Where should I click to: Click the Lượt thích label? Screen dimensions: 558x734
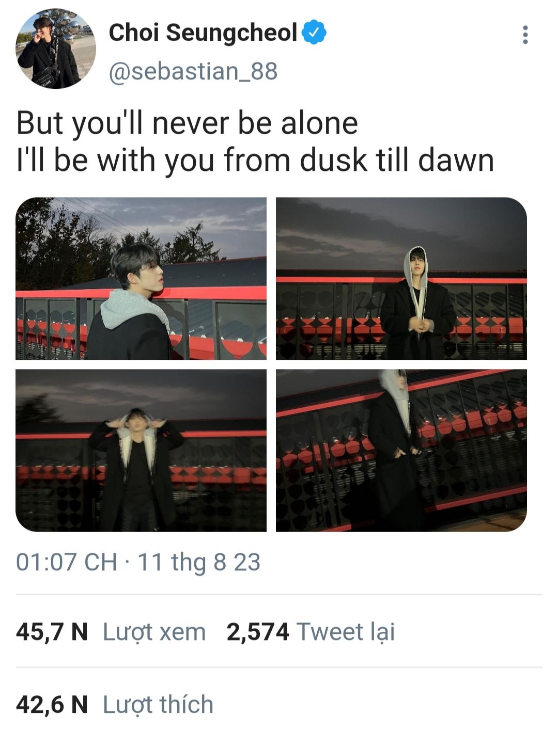pyautogui.click(x=158, y=705)
